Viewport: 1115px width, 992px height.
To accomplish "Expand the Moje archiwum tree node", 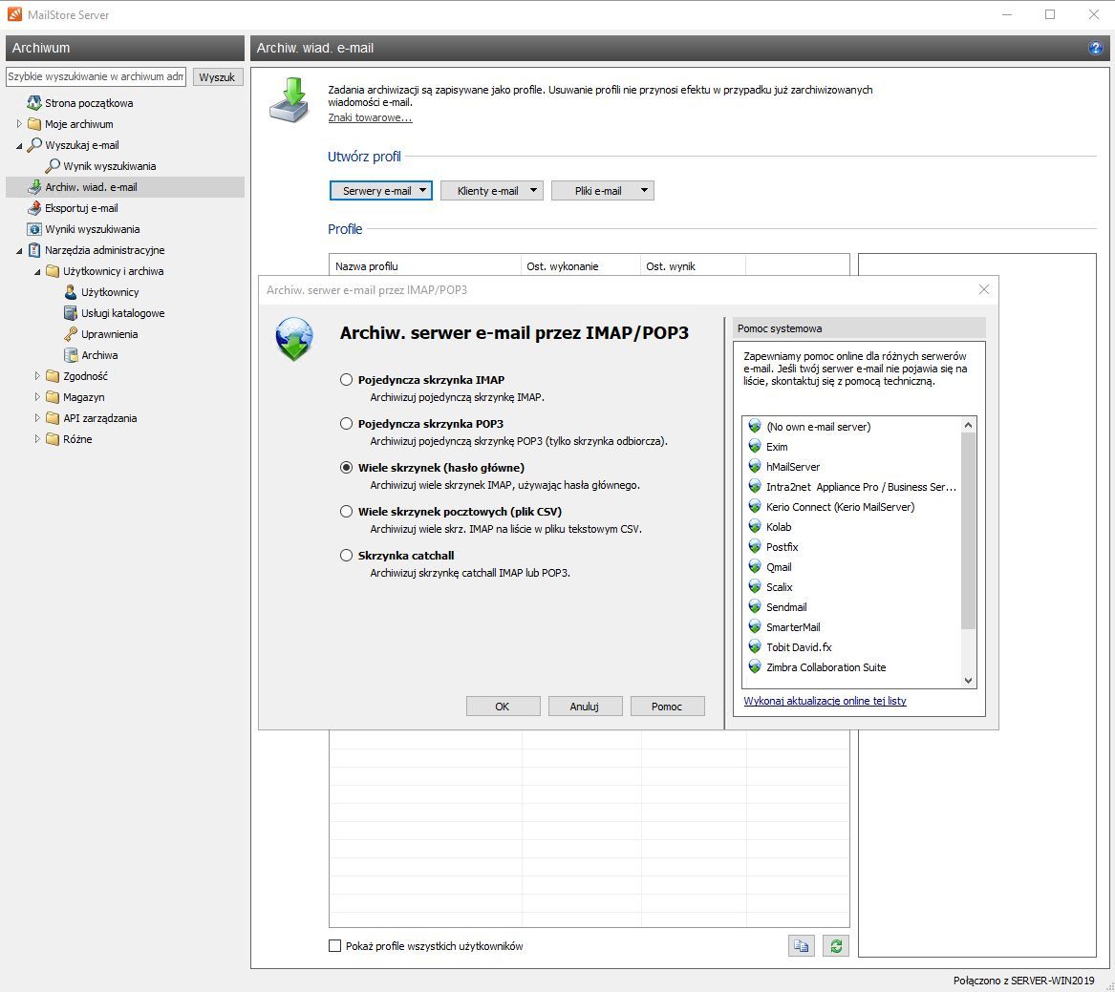I will 19,124.
